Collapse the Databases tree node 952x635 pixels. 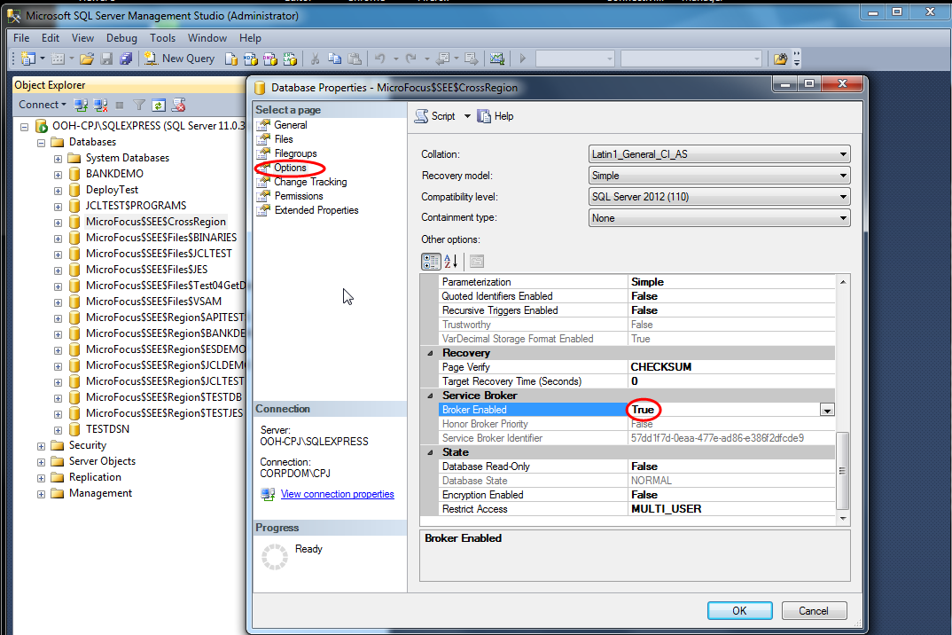42,142
